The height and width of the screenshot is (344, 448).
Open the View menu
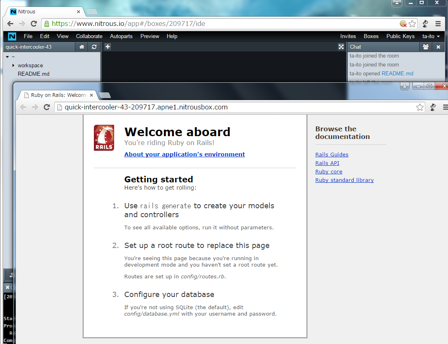click(x=63, y=36)
